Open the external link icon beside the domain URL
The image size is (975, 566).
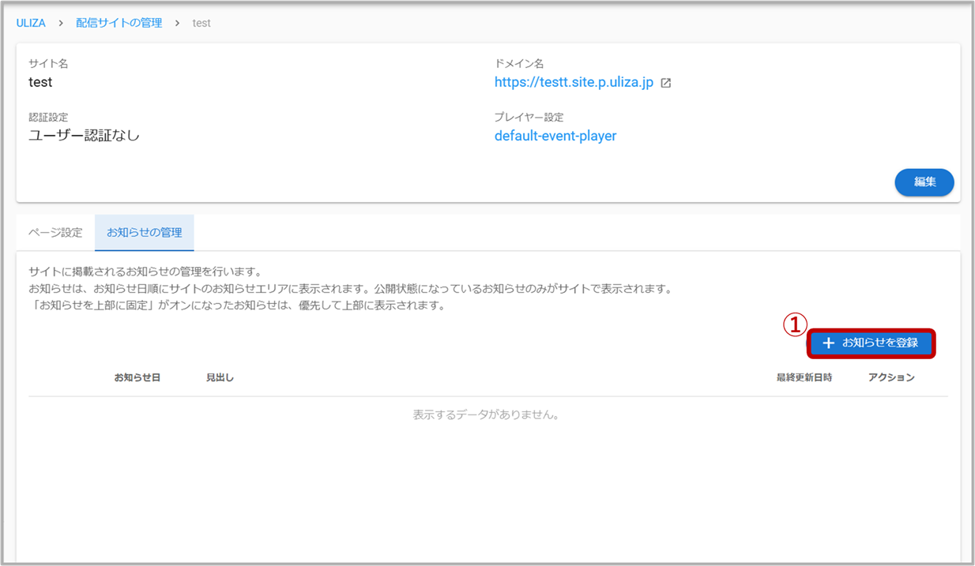tap(666, 83)
